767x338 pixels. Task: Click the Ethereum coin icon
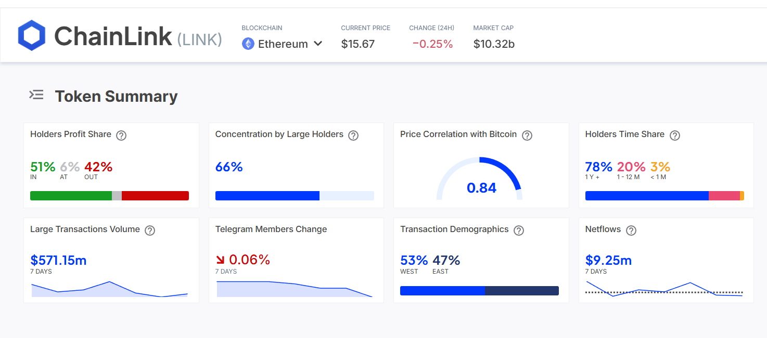point(248,44)
